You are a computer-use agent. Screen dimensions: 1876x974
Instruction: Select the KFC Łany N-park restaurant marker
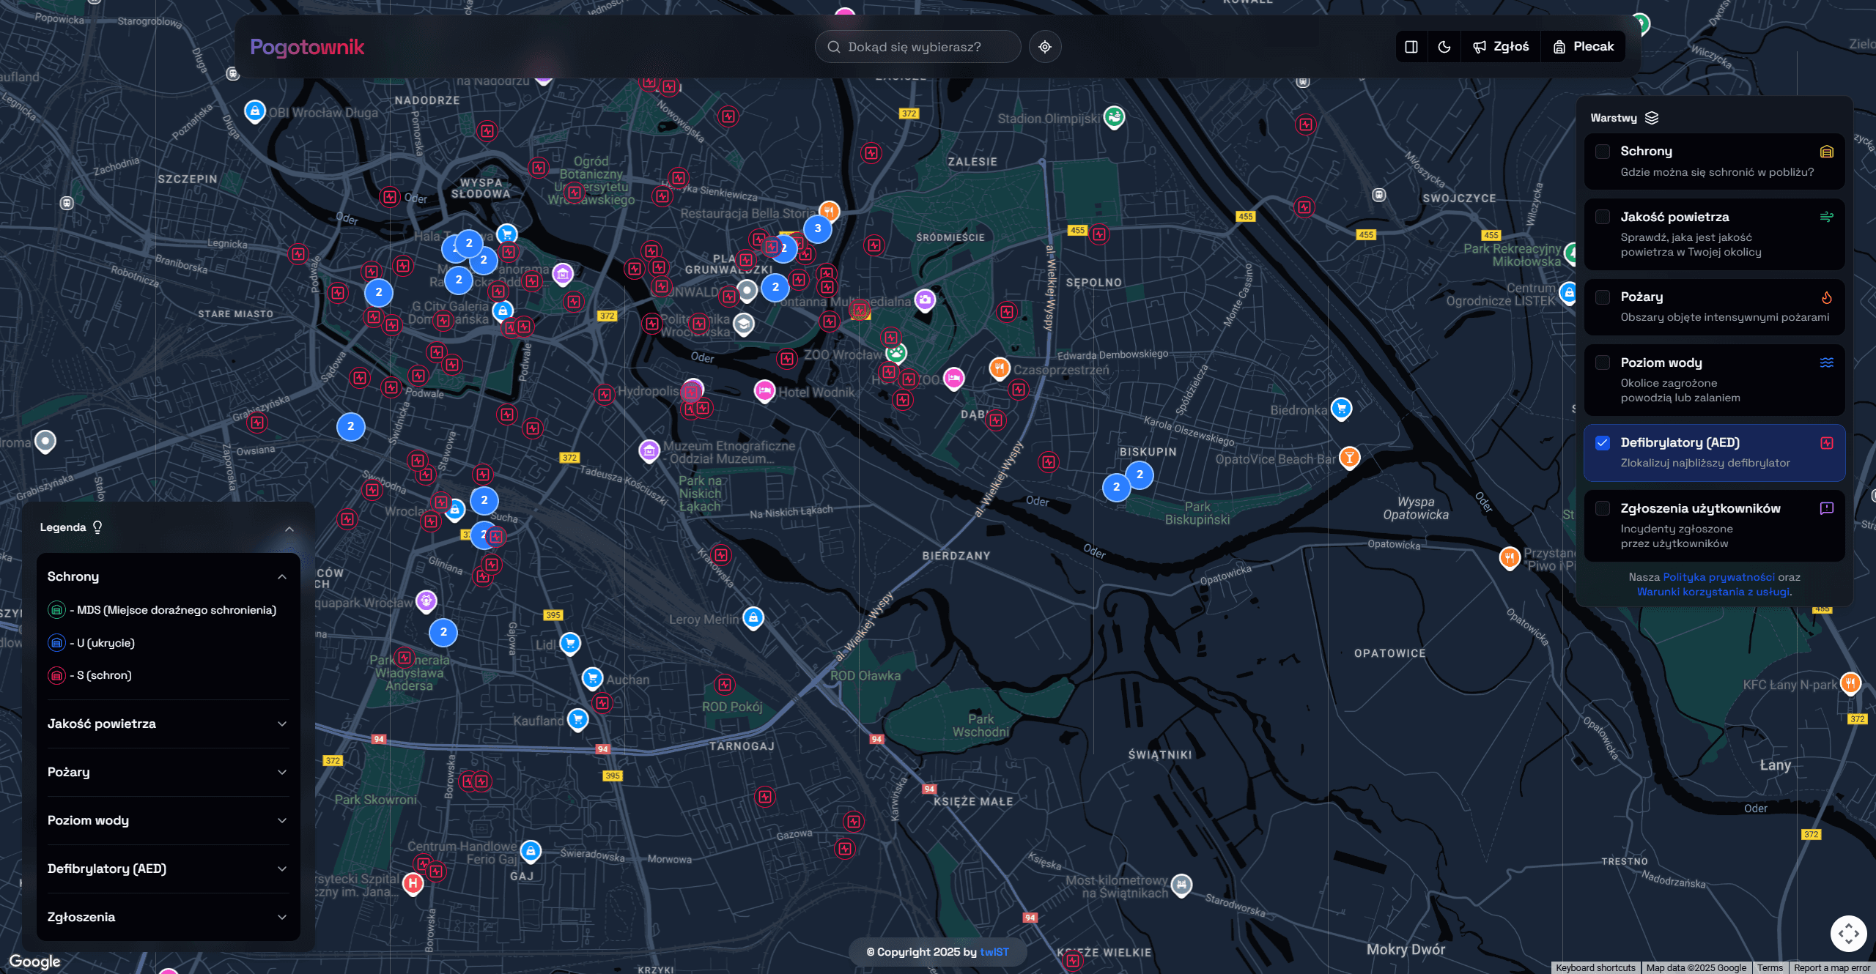point(1850,683)
